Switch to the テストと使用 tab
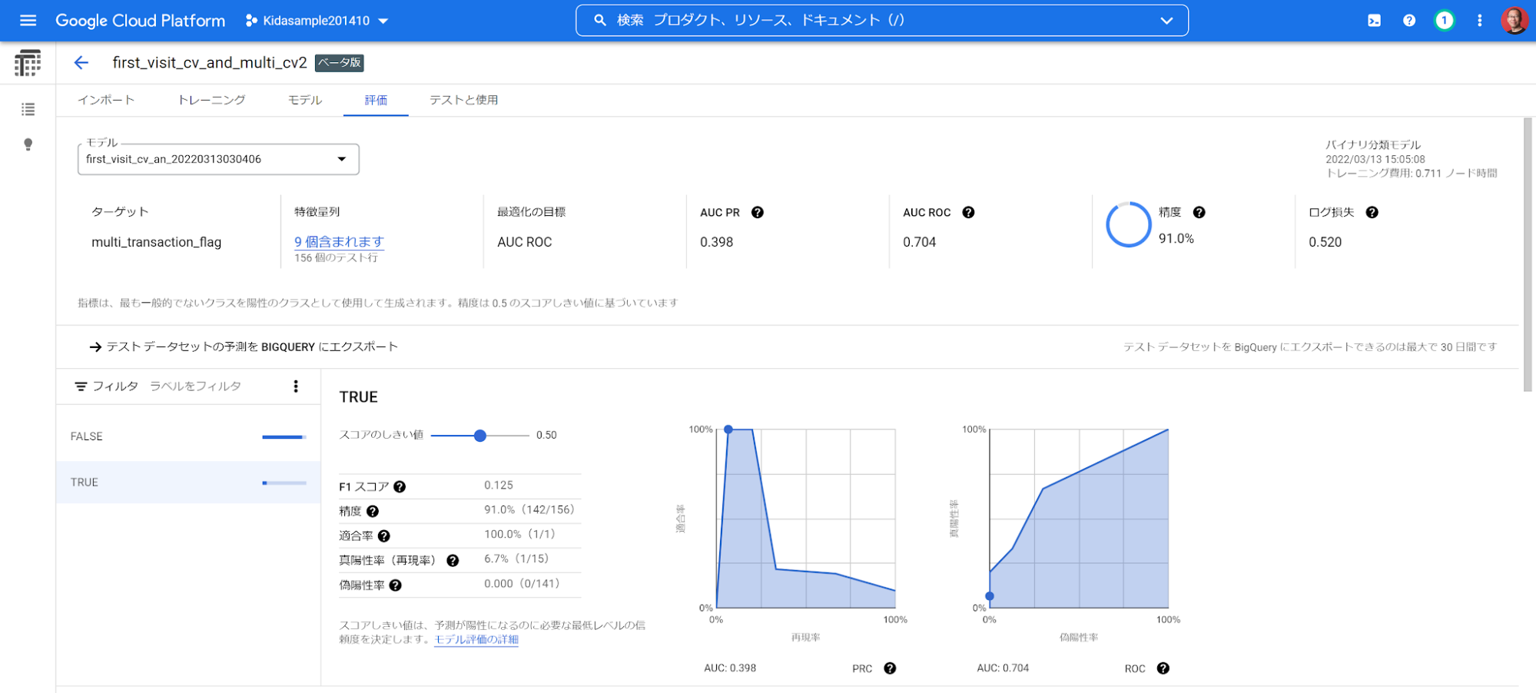The height and width of the screenshot is (693, 1536). tap(463, 101)
